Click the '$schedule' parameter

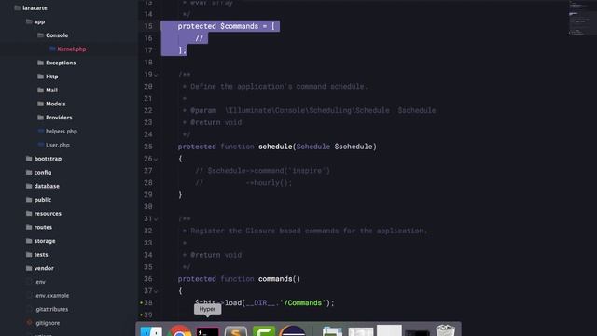(354, 147)
